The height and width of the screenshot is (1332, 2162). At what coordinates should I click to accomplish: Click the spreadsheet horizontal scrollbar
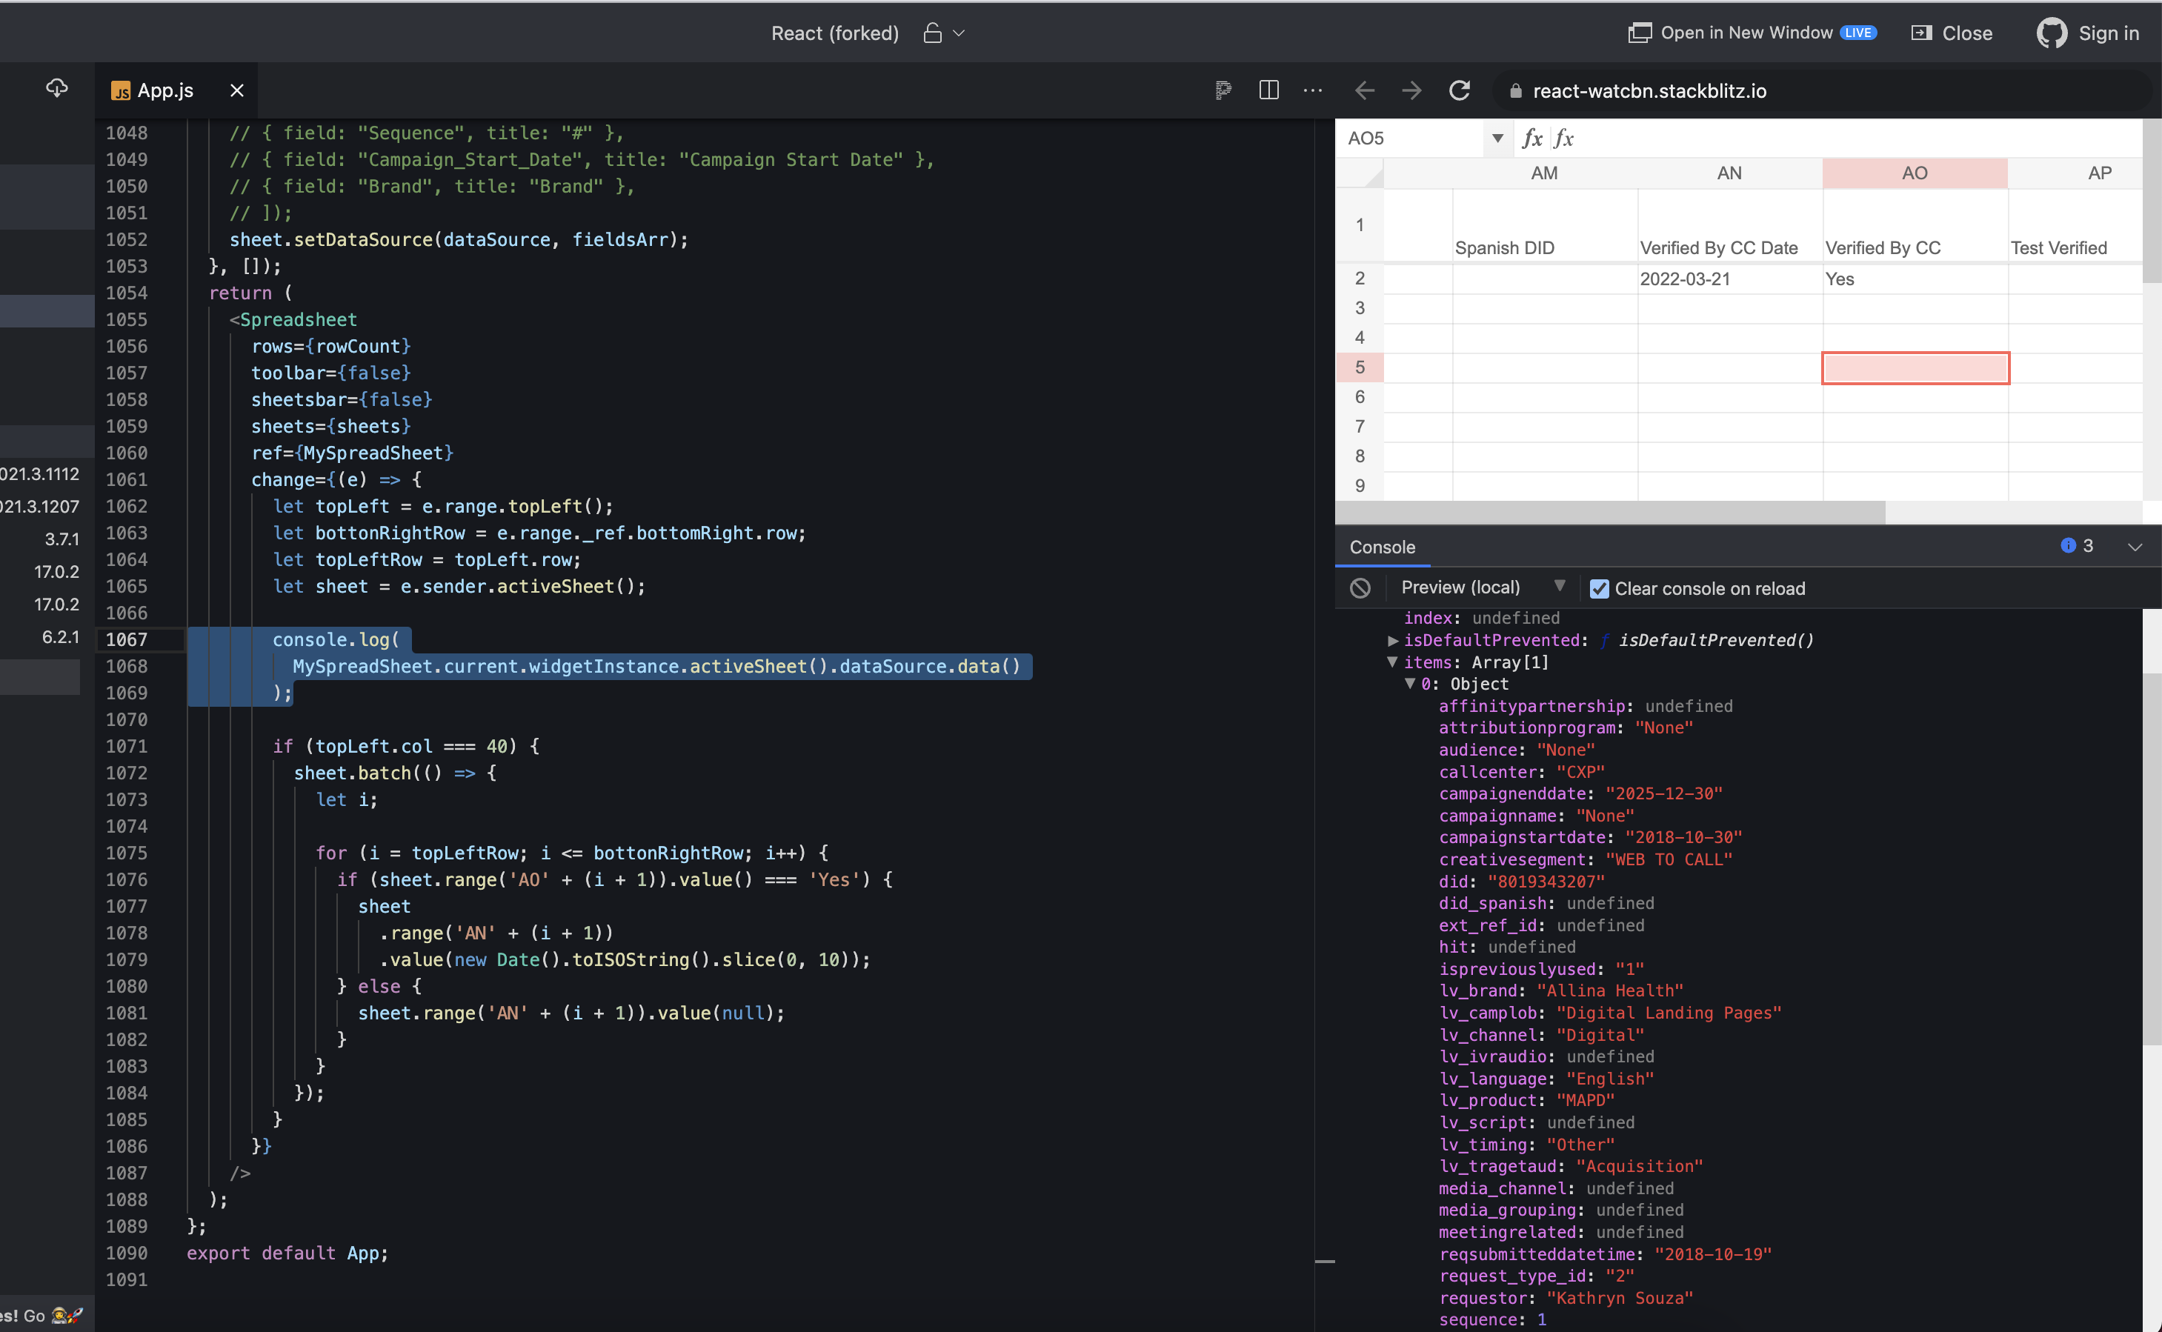1611,513
